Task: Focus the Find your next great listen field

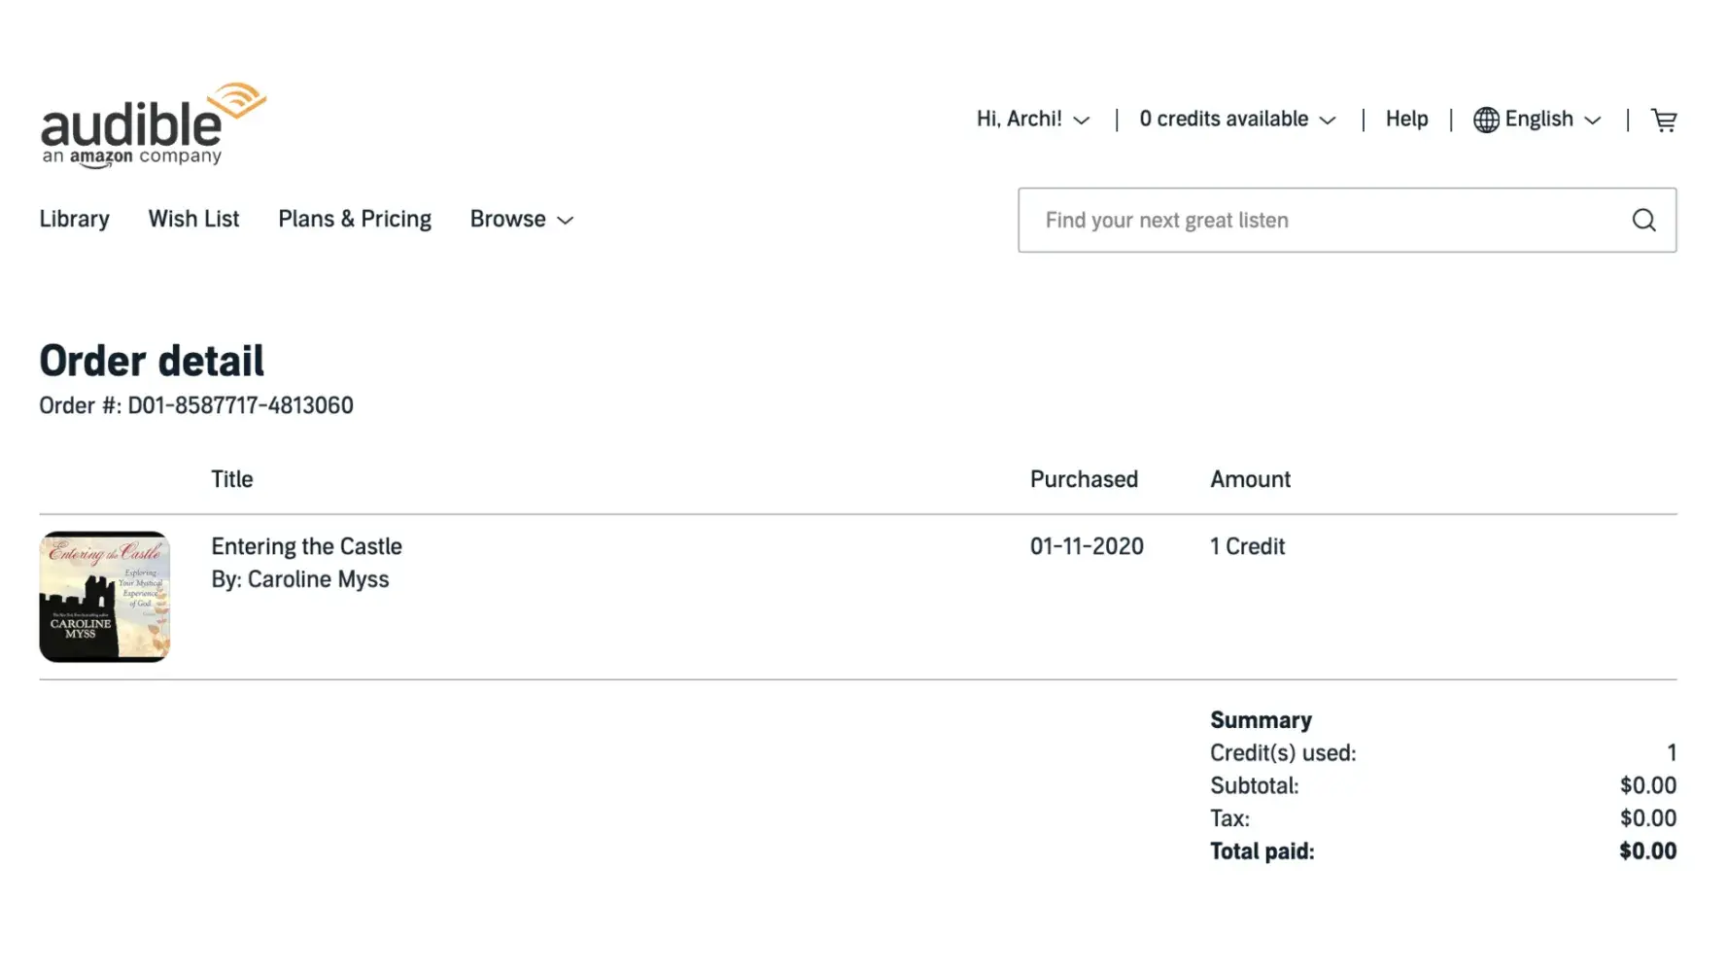Action: coord(1322,221)
